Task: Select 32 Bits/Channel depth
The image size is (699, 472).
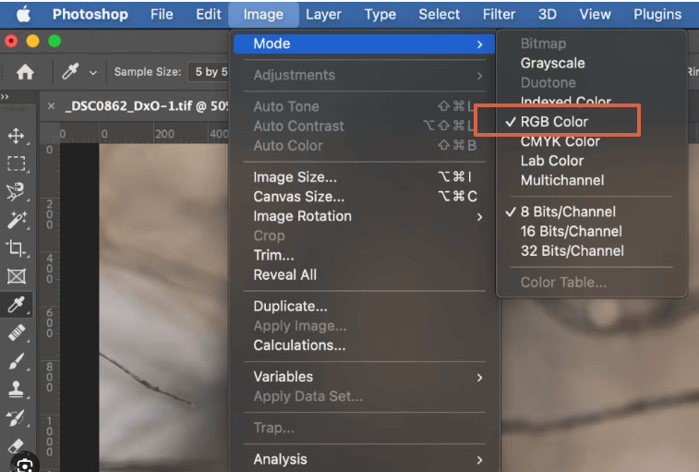Action: pyautogui.click(x=572, y=250)
